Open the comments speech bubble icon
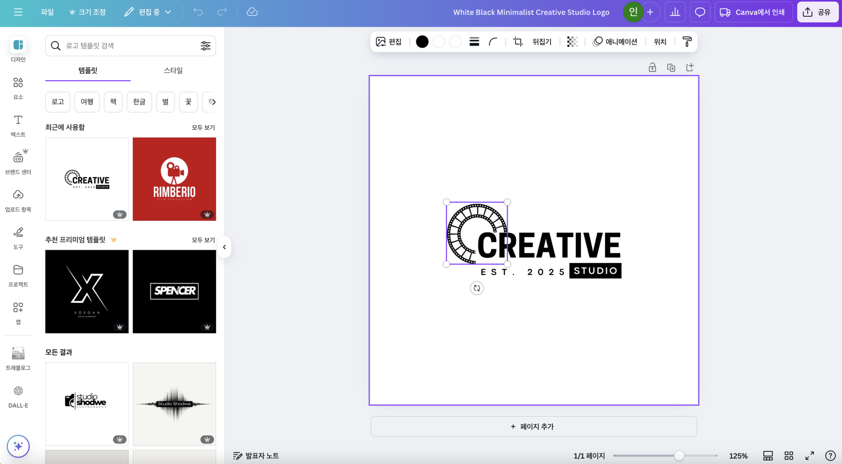Image resolution: width=842 pixels, height=464 pixels. [x=700, y=12]
